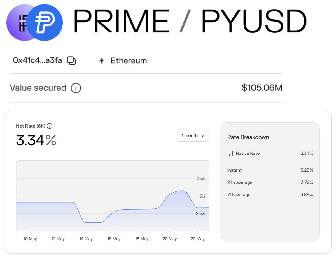Click the 20 May chart axis label

coord(170,239)
